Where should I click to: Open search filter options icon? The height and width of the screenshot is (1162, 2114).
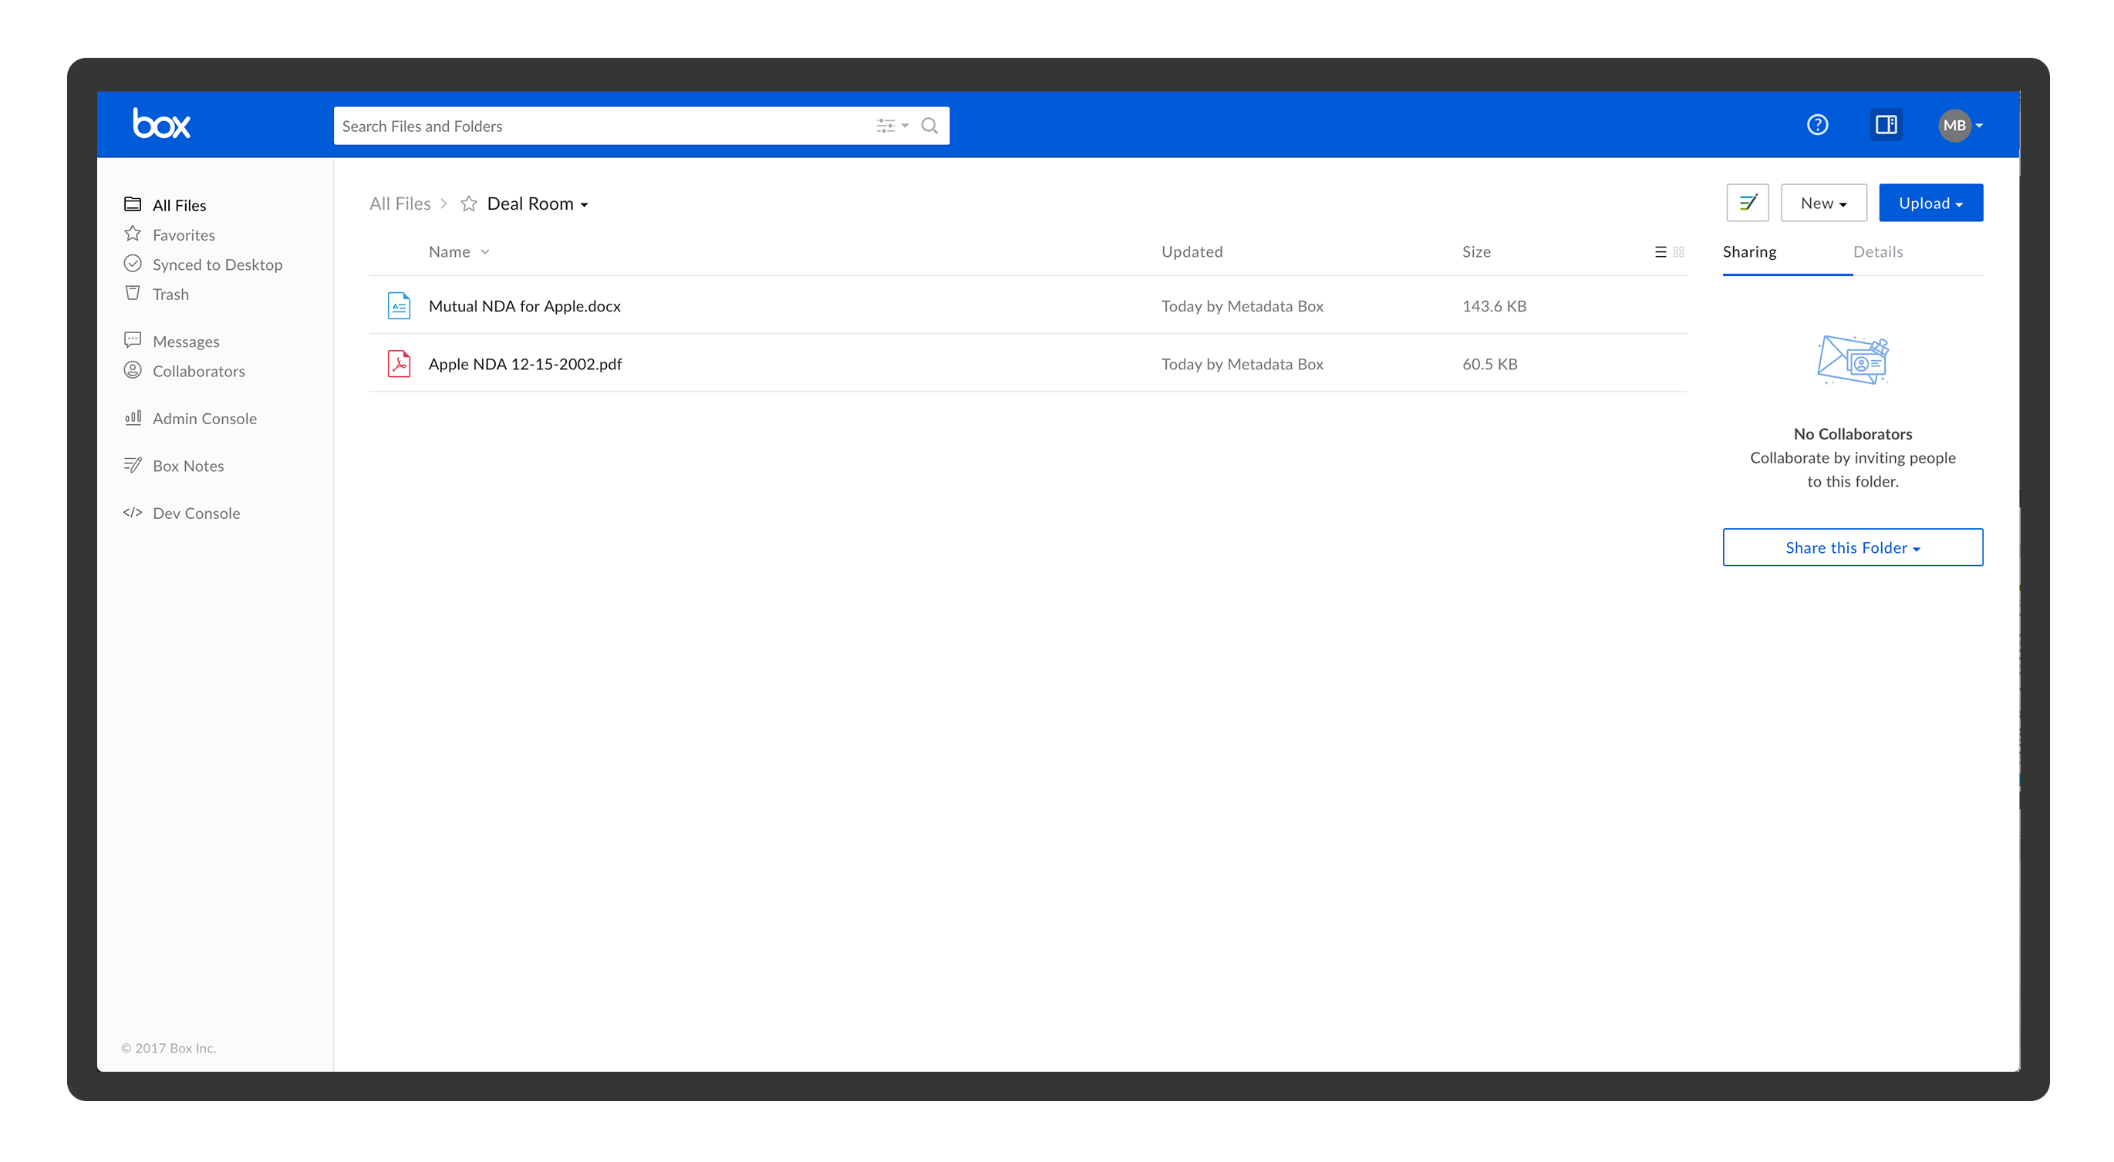pyautogui.click(x=892, y=126)
